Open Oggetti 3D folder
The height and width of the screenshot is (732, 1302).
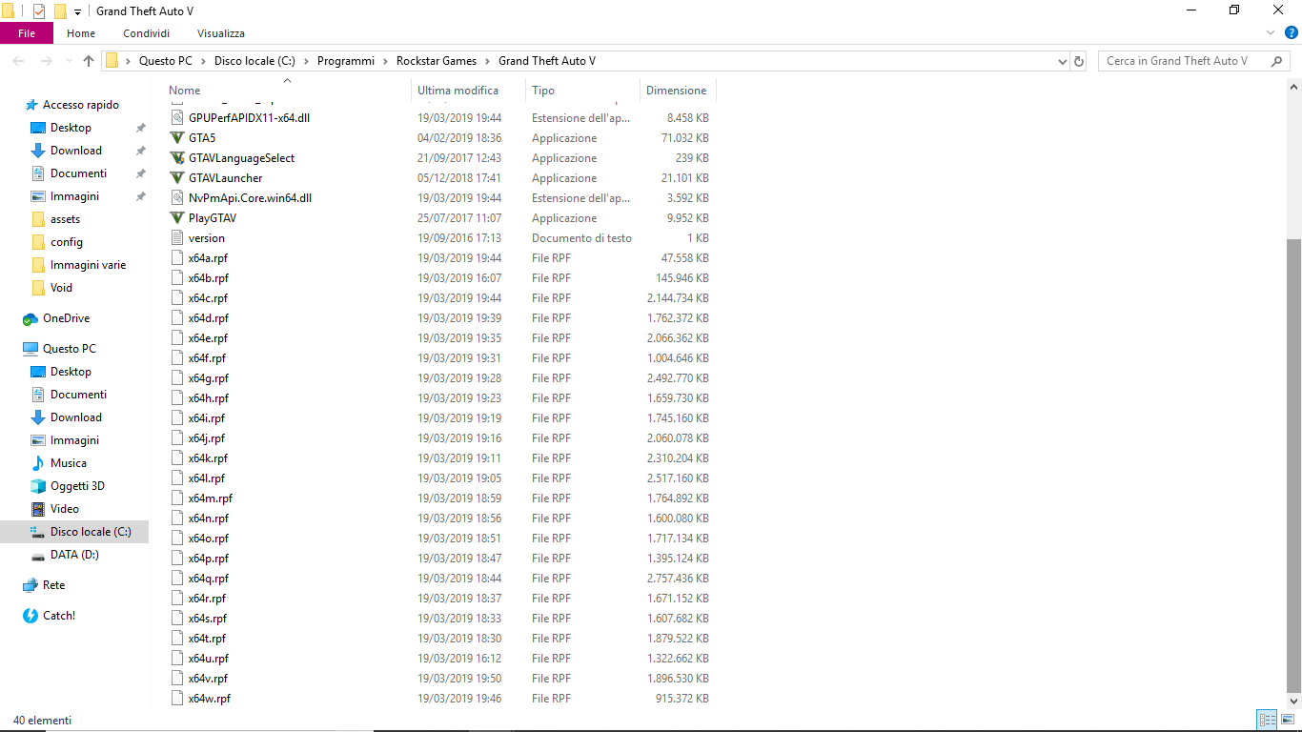[x=77, y=486]
